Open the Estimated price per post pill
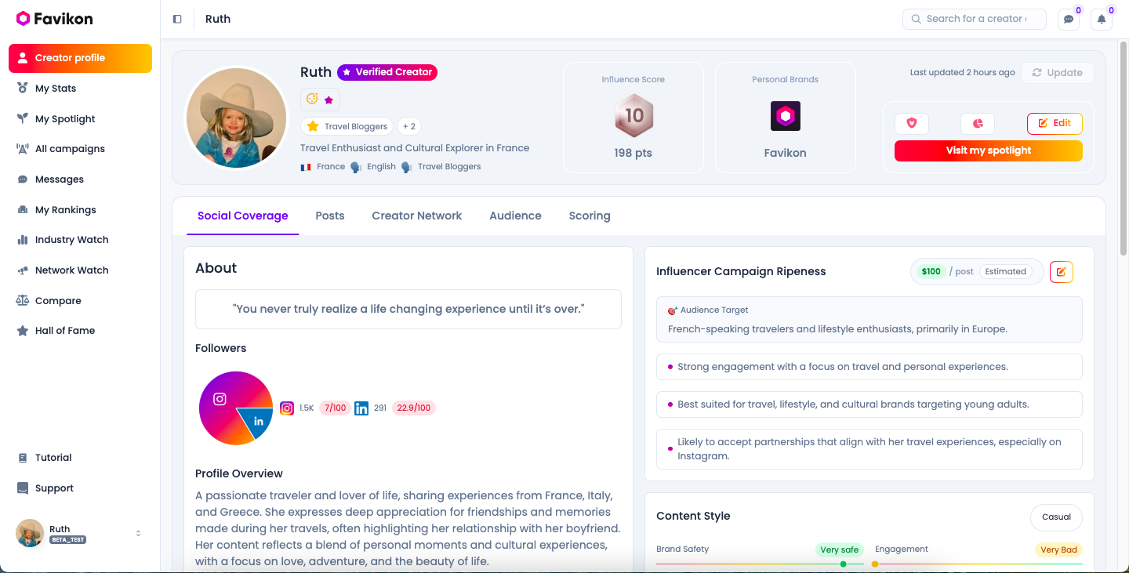1129x573 pixels. click(1005, 272)
